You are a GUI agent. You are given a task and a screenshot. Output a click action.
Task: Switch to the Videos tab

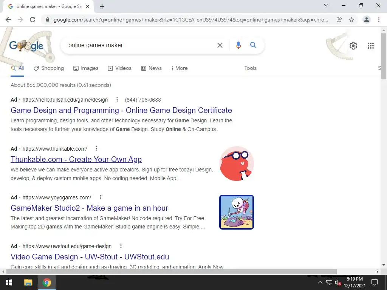pos(119,68)
